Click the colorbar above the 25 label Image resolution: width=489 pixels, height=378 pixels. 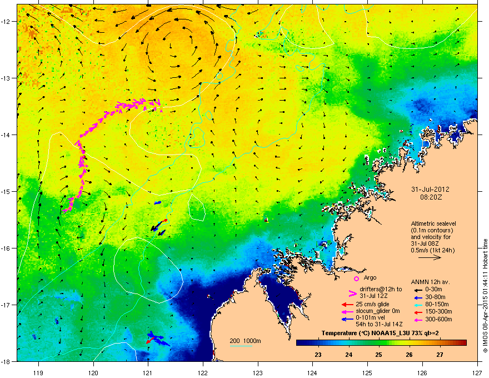click(379, 343)
